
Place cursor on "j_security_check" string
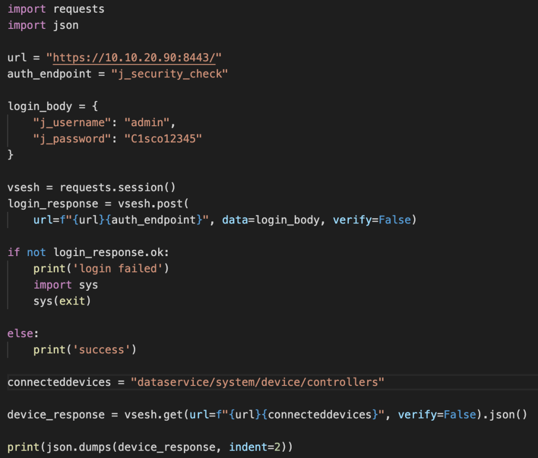[169, 74]
